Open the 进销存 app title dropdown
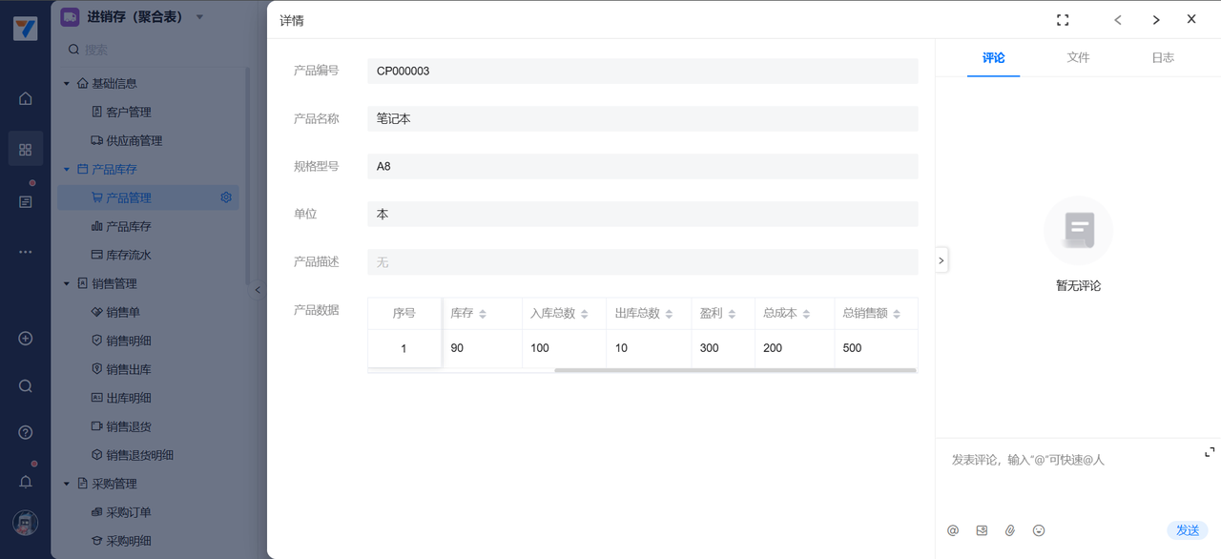The image size is (1221, 559). click(x=199, y=17)
